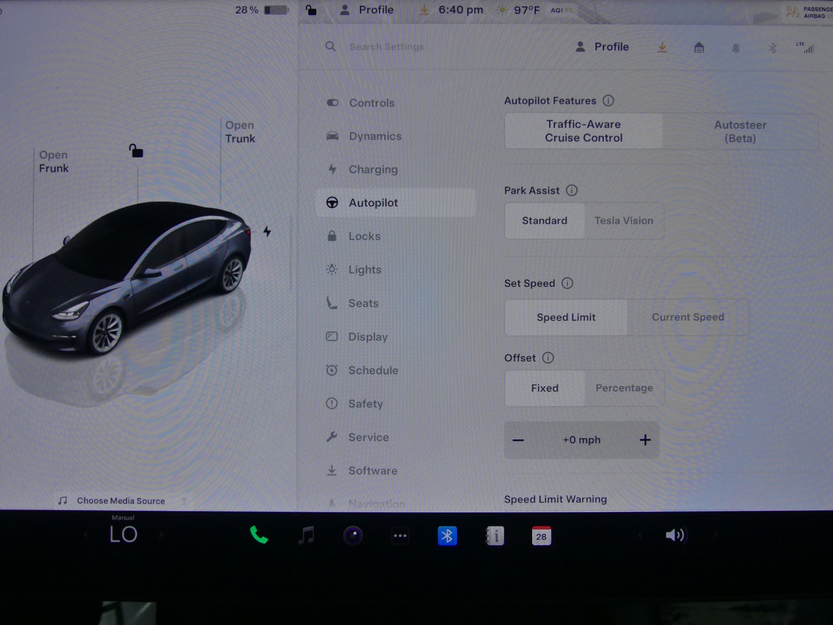The image size is (833, 625).
Task: Show info for Set Speed
Action: (567, 283)
